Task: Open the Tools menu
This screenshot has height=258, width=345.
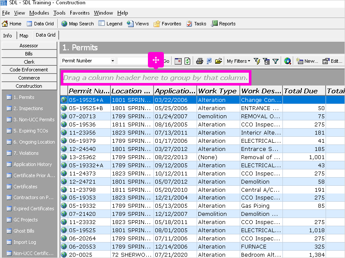Action: pos(60,13)
